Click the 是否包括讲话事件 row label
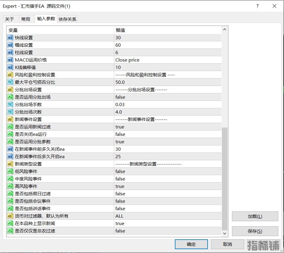Viewport: 284px width, 253px height. 33,208
